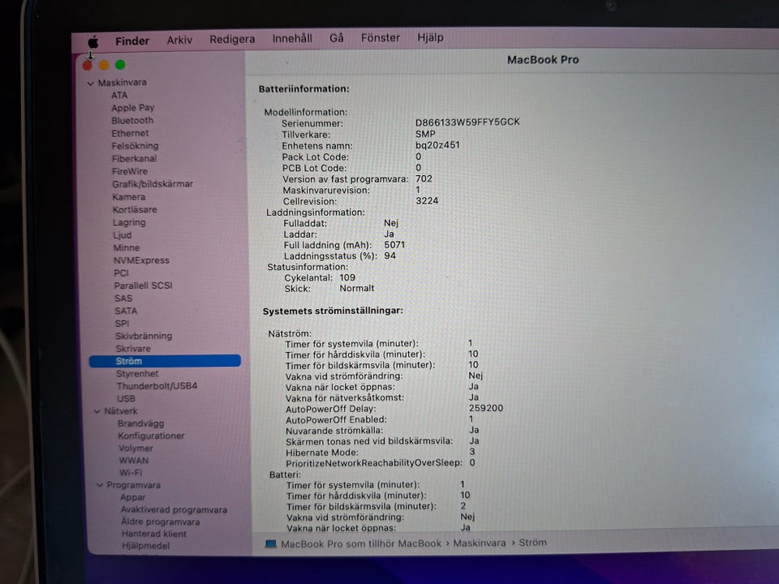Screen dimensions: 779x584
Task: Select Appar under Programvara
Action: pos(132,497)
